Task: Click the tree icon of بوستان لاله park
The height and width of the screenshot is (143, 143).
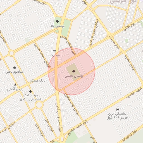Action: [57, 22]
